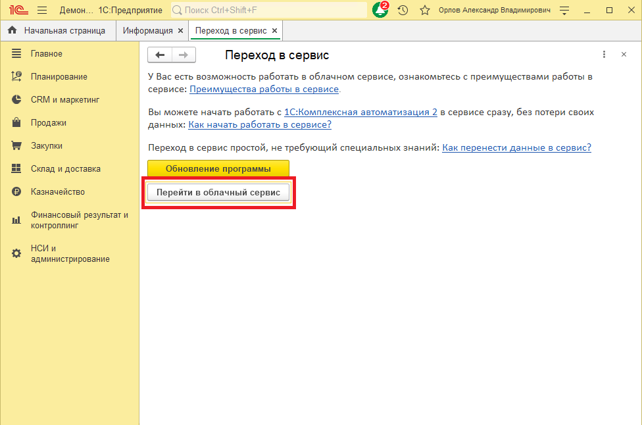This screenshot has height=425, width=642.
Task: Close the Переход в сервис form
Action: pos(624,55)
